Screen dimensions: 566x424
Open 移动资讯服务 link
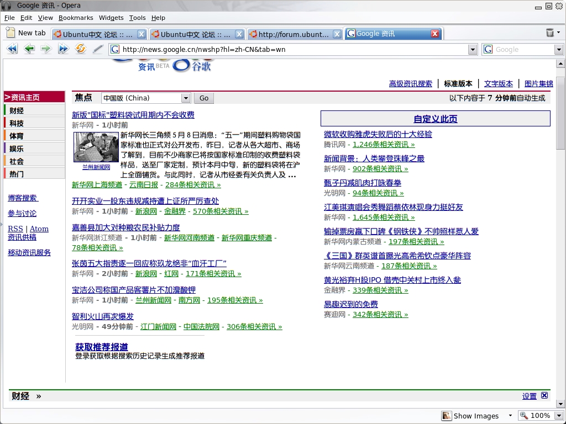[29, 253]
